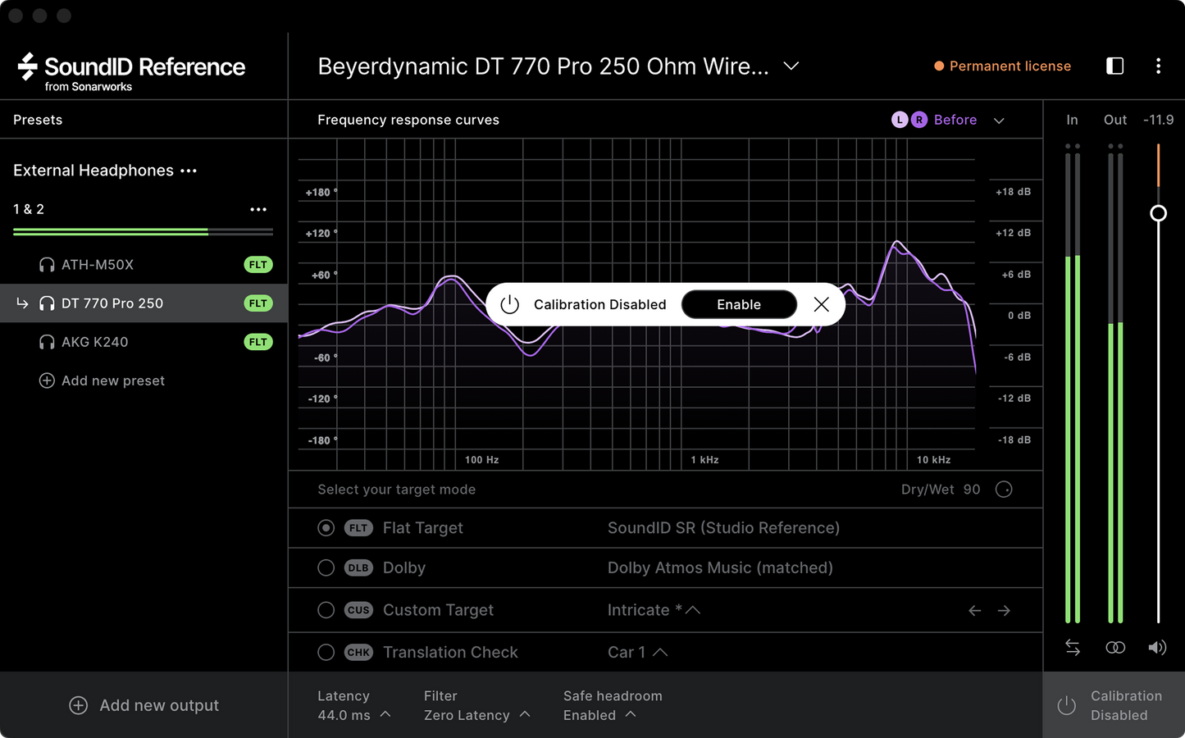Viewport: 1185px width, 738px height.
Task: Click the Out meter label
Action: pos(1115,120)
